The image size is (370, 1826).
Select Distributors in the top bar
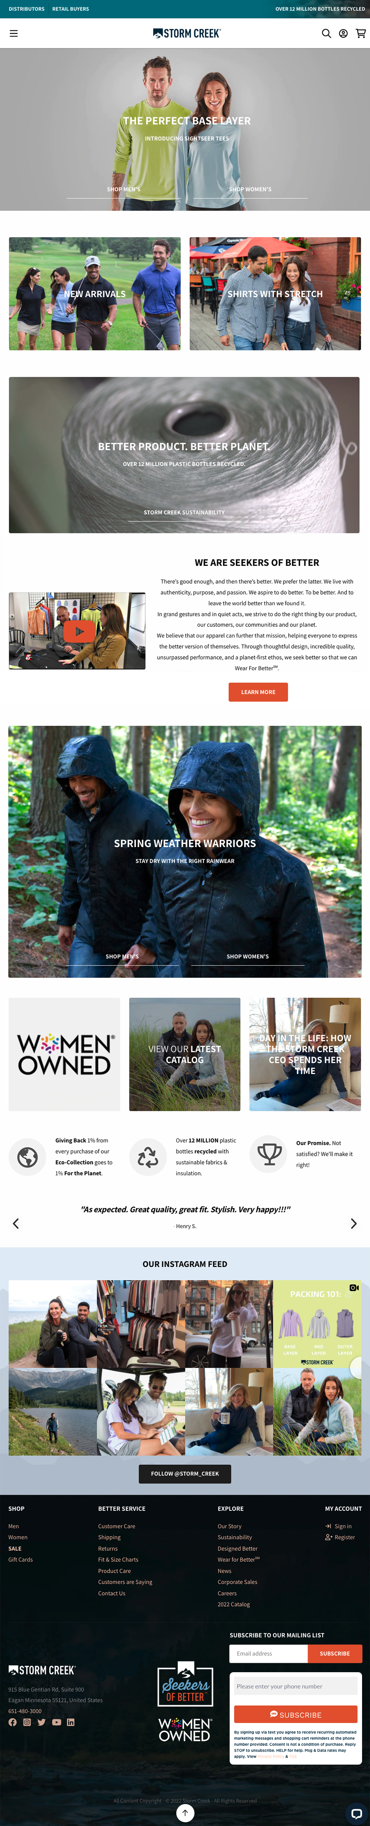(x=26, y=9)
